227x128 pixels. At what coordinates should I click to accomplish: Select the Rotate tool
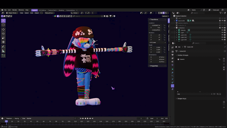3,34
